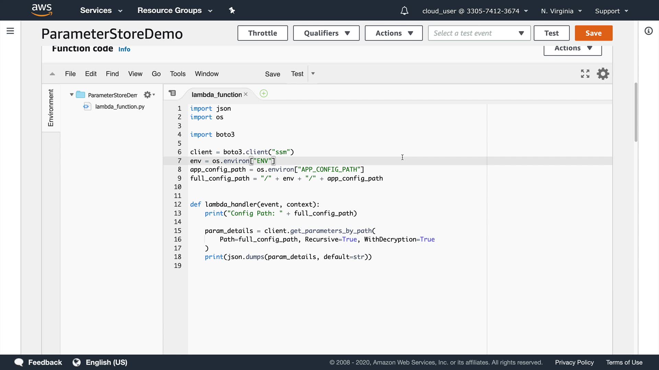This screenshot has width=659, height=370.
Task: Click the info circle icon at right
Action: click(648, 31)
